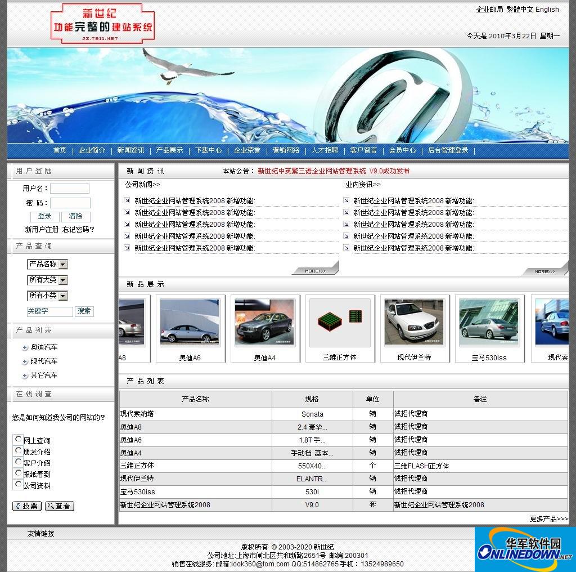Click the 查看 results button
This screenshot has width=576, height=572.
coord(60,506)
